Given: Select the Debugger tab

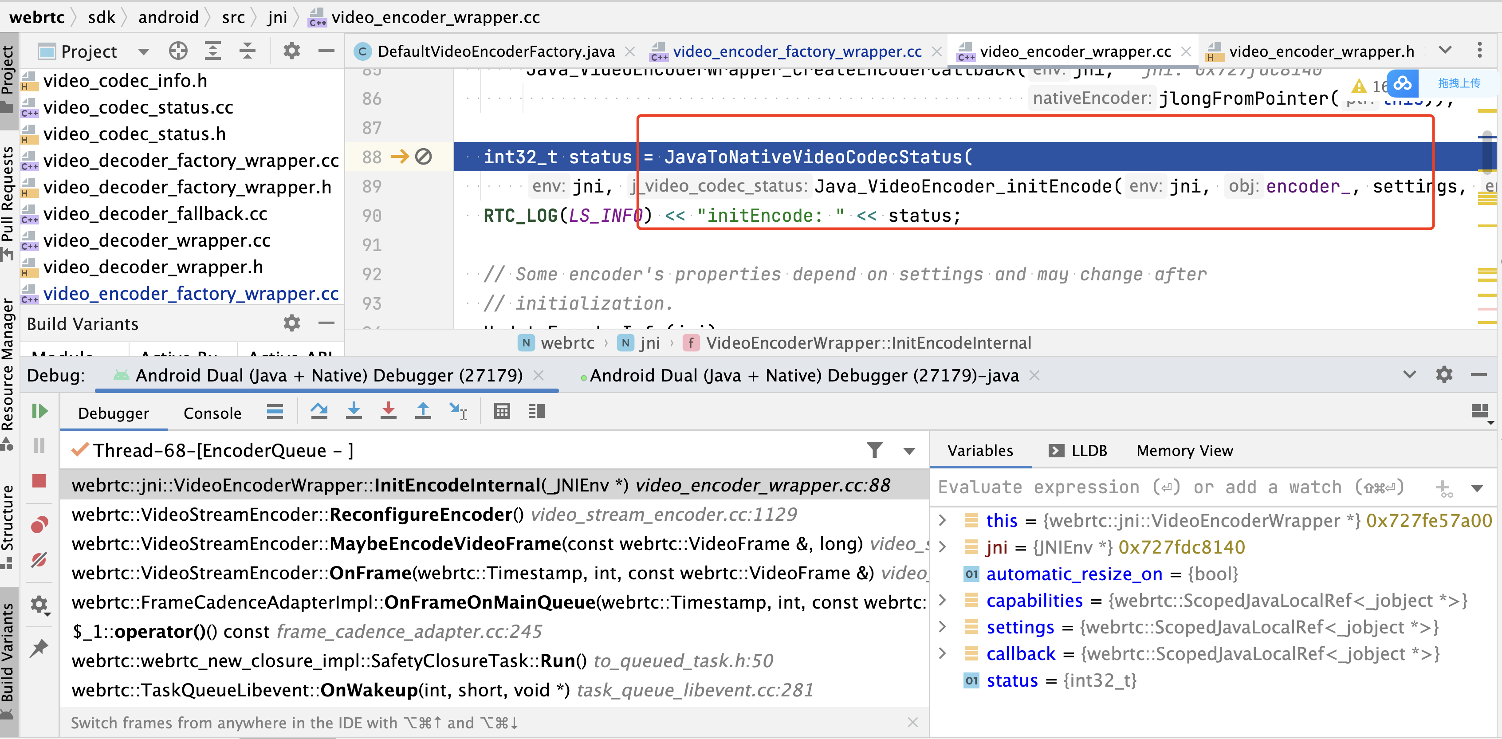Looking at the screenshot, I should 114,413.
